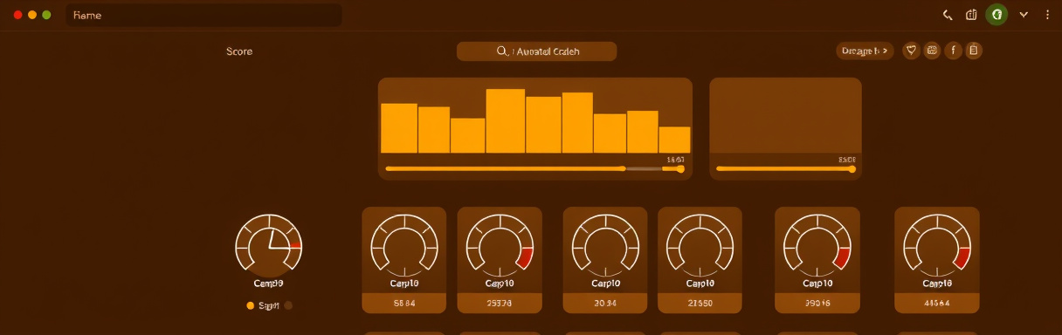
Task: Select the dark radio dot after 'Sgjrt'
Action: click(288, 305)
